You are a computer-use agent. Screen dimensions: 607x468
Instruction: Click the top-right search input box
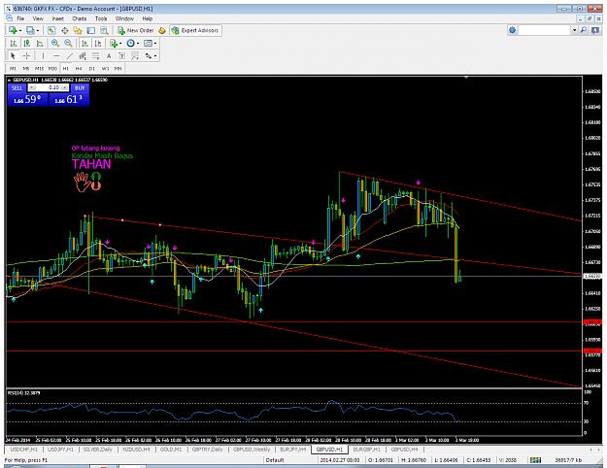[x=545, y=30]
